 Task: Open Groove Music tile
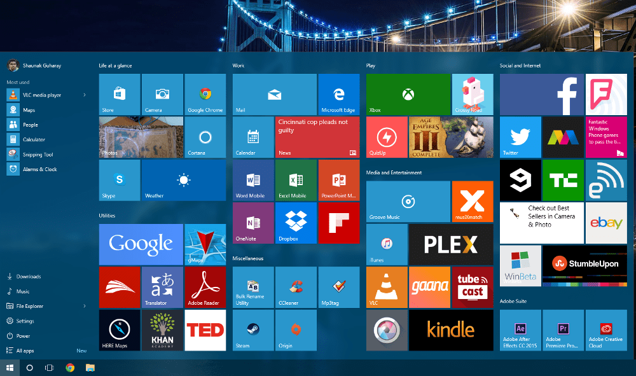pos(408,202)
